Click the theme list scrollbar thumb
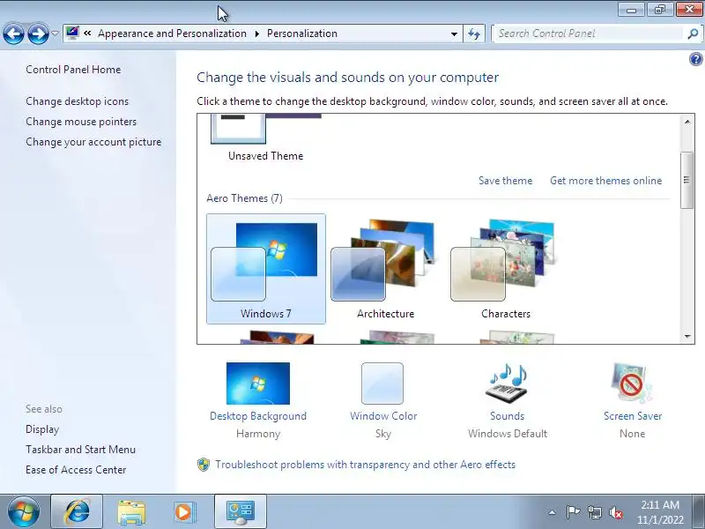Screen dimensions: 705x529 coord(686,180)
